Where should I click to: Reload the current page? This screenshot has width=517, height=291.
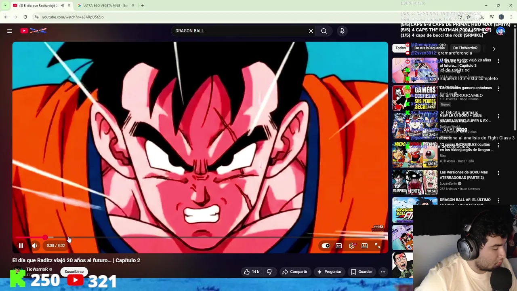[x=25, y=17]
